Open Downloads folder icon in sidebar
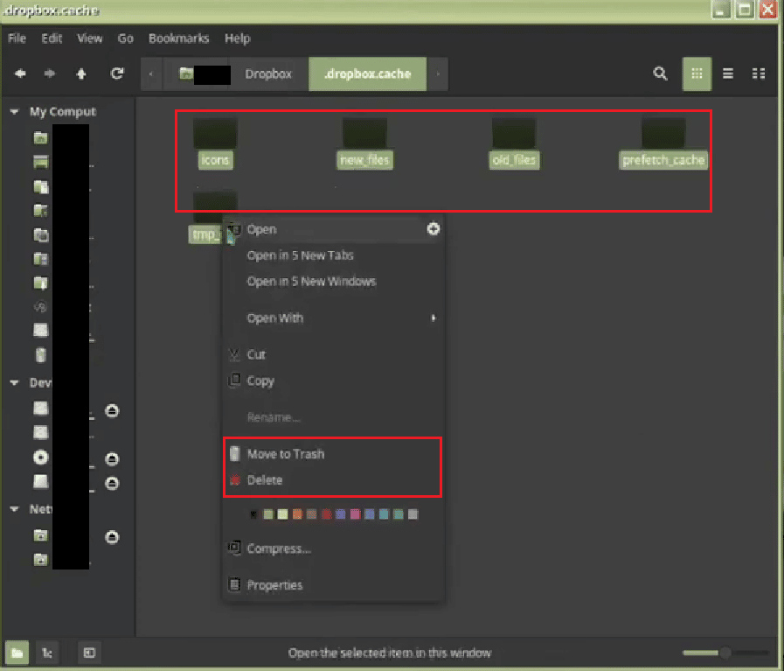Image resolution: width=784 pixels, height=671 pixels. (x=41, y=283)
